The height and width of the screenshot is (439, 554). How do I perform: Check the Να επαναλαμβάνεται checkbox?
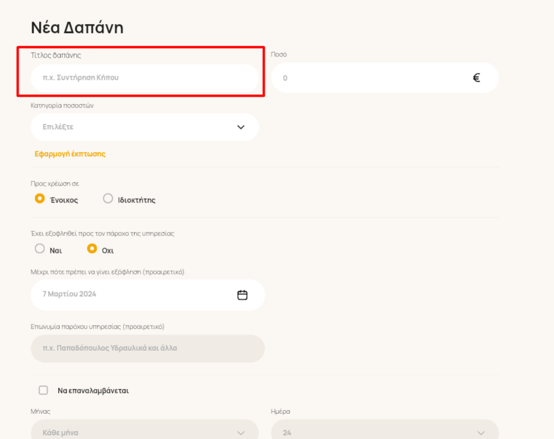(x=43, y=390)
